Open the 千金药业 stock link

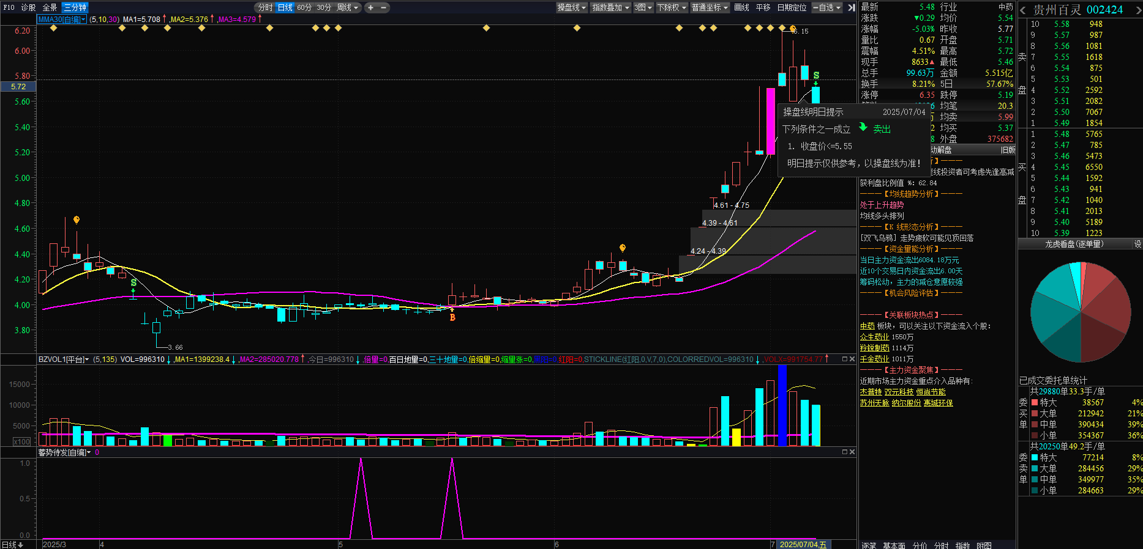[x=874, y=359]
